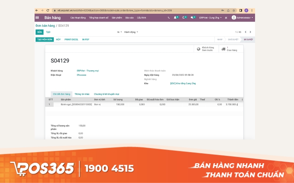Click Đơn vị tính cell Đơn vị
The width and height of the screenshot is (294, 183).
[97, 105]
